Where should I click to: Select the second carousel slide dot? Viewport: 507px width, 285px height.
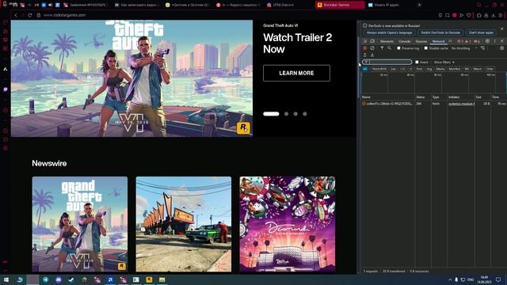point(286,114)
